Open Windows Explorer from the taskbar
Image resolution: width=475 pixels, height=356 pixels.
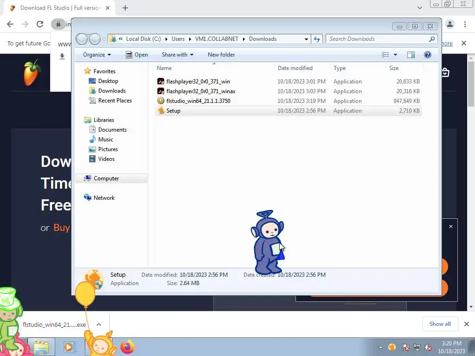tap(41, 347)
